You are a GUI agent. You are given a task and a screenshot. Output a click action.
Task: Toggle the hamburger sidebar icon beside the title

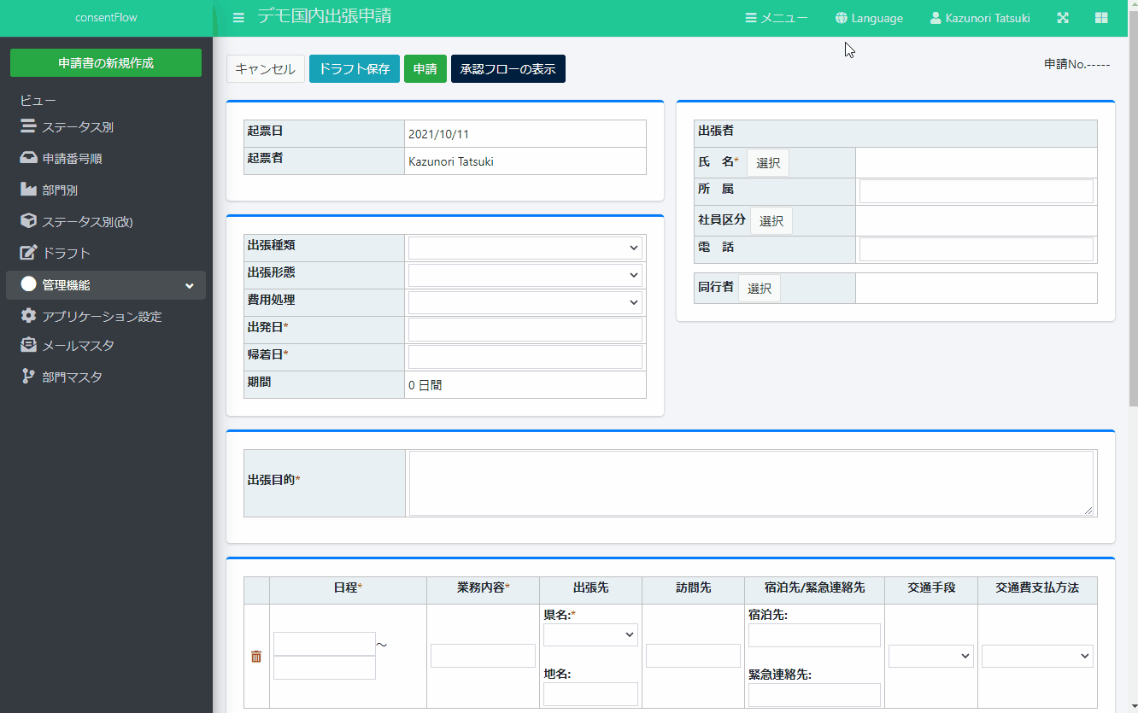click(238, 17)
